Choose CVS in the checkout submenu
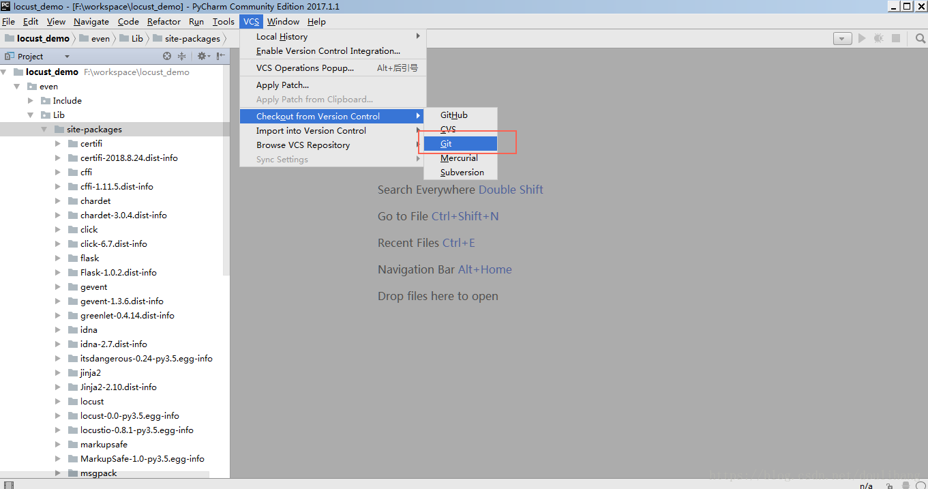 click(x=460, y=130)
